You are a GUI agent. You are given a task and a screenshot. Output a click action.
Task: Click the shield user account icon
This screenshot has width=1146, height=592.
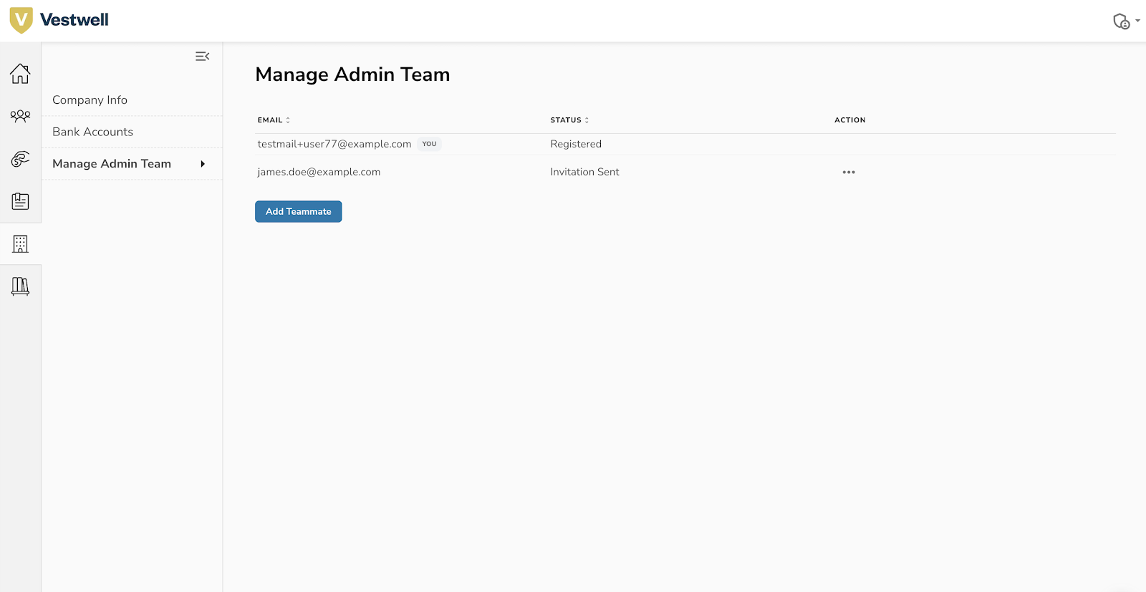coord(1121,21)
